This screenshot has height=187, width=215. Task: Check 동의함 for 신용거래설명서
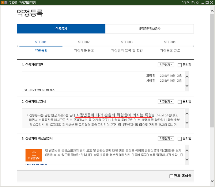(179, 102)
